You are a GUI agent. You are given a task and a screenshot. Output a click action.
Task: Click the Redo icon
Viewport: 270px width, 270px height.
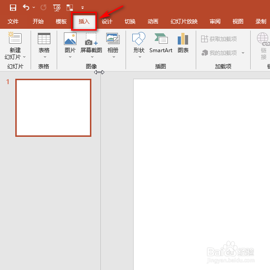click(x=43, y=8)
